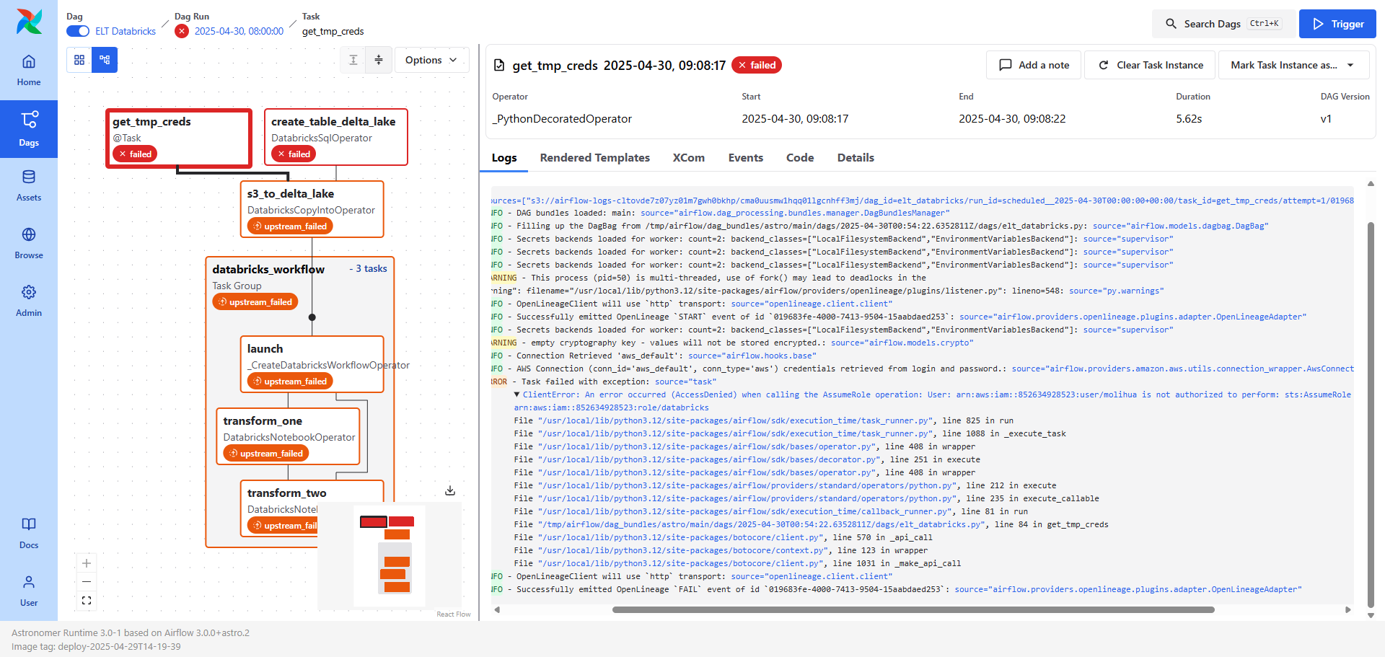The height and width of the screenshot is (657, 1385).
Task: Click the task instance header icon
Action: tap(499, 66)
